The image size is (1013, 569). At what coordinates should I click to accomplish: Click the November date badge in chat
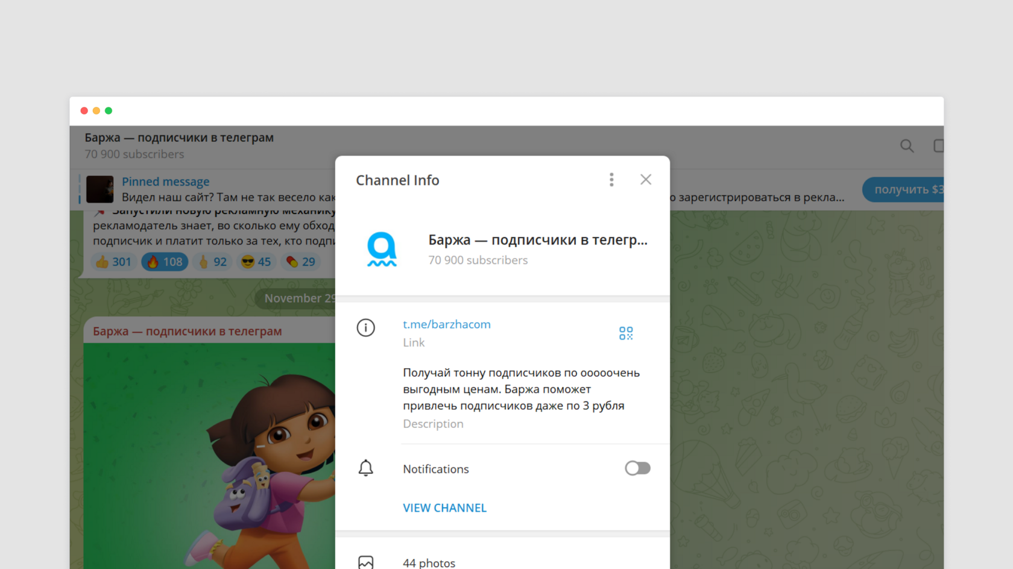295,298
